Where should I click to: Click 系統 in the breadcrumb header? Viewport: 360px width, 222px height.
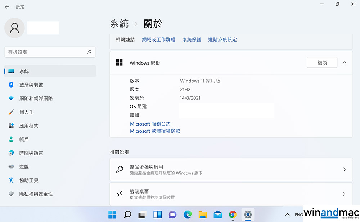pyautogui.click(x=119, y=24)
